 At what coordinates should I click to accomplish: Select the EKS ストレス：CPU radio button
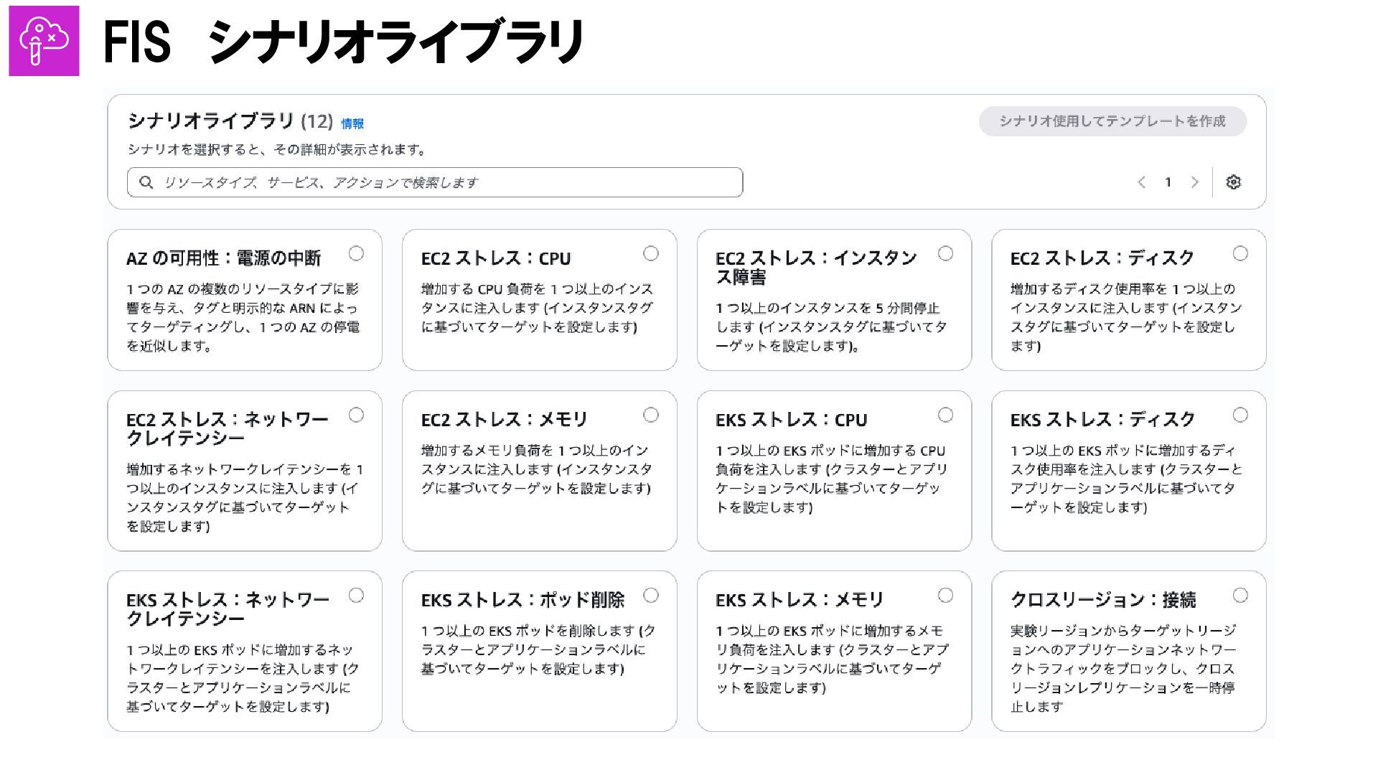click(946, 415)
